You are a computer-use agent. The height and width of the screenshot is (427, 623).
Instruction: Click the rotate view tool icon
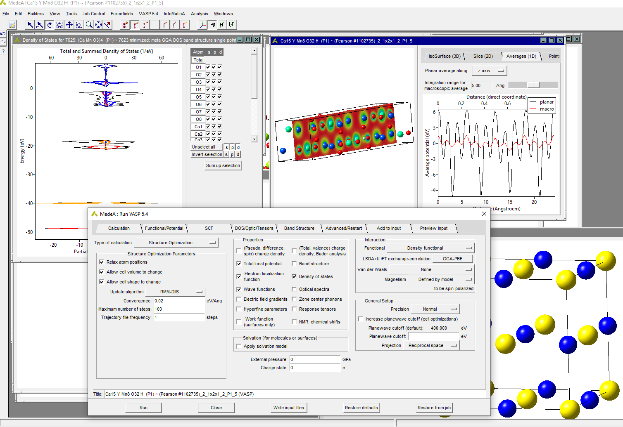[50, 25]
